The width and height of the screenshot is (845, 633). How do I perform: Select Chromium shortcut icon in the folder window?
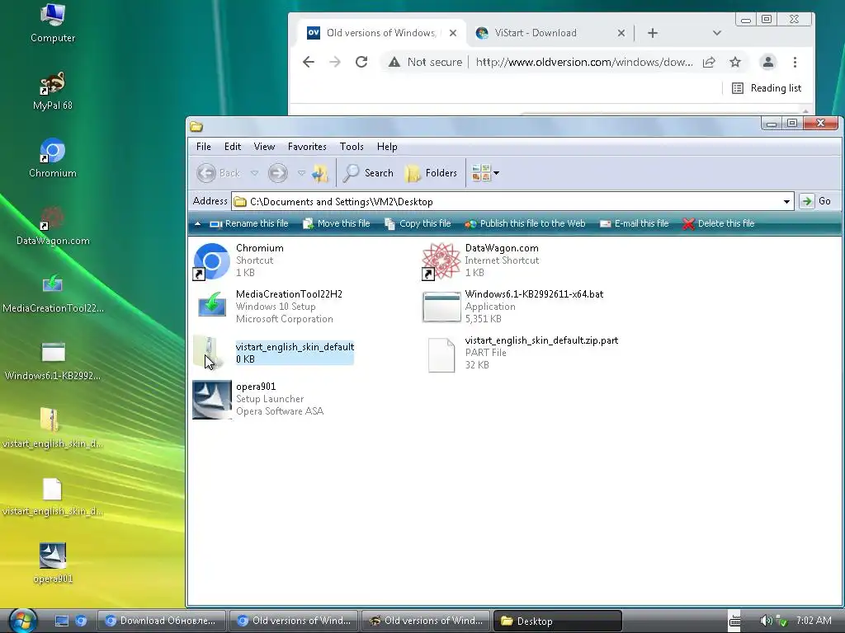[212, 261]
